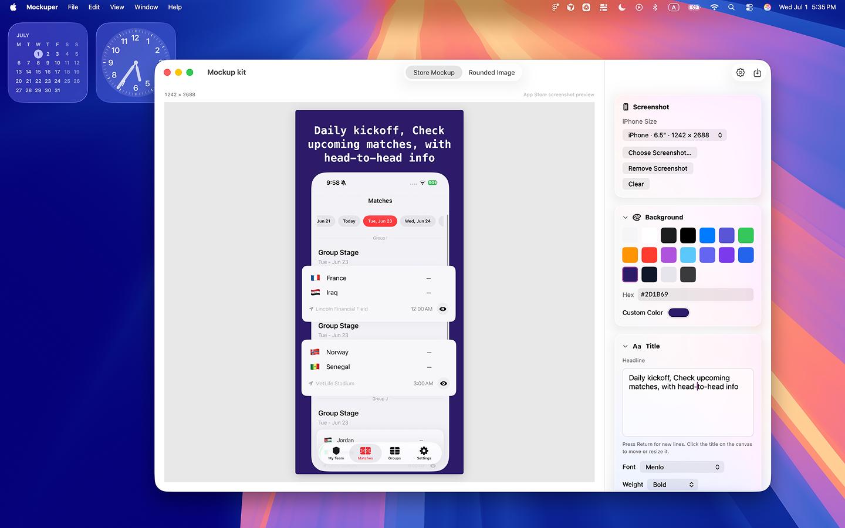The width and height of the screenshot is (845, 528).
Task: Click the Choose Screenshot... button
Action: (x=660, y=153)
